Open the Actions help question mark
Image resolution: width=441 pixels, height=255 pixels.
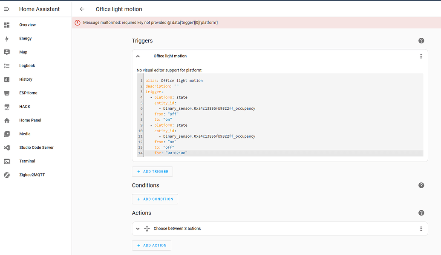tap(421, 212)
